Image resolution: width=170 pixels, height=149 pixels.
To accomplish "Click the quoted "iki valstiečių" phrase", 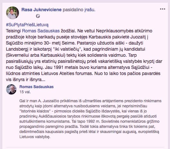I will coord(67,49).
